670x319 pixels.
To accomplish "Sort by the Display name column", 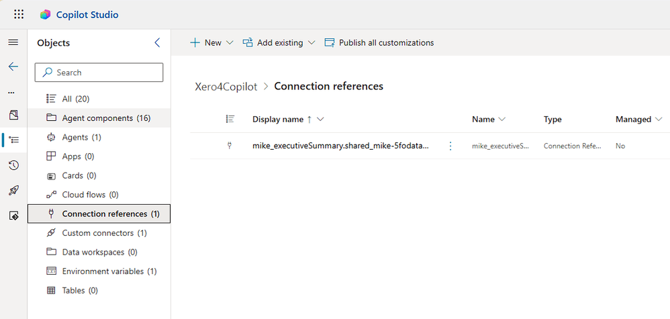I will click(x=278, y=120).
